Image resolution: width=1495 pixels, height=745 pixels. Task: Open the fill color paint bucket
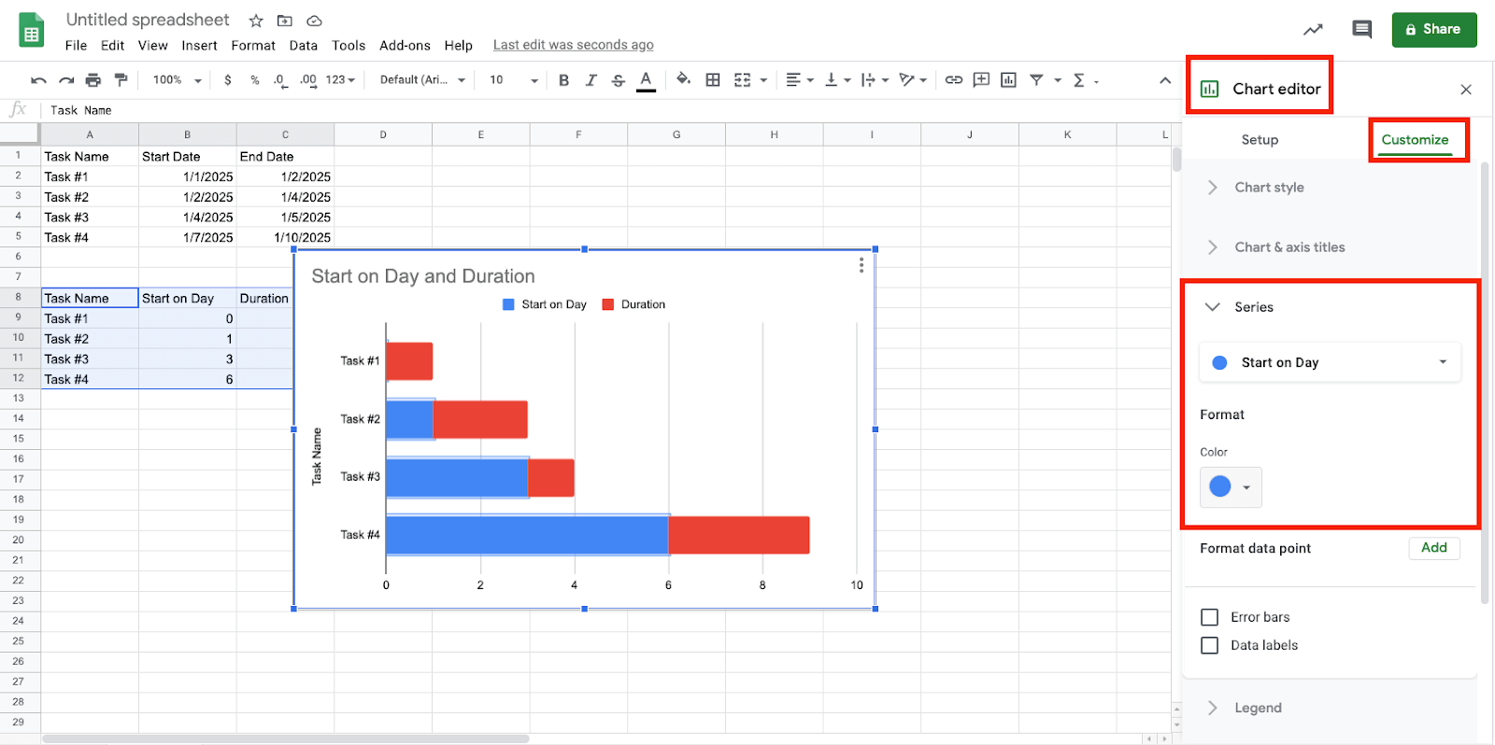coord(683,79)
